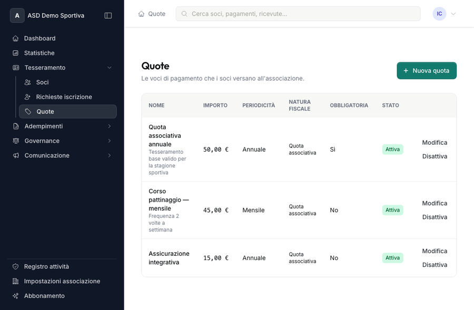Click the Abbonamento sparkle icon

16,296
